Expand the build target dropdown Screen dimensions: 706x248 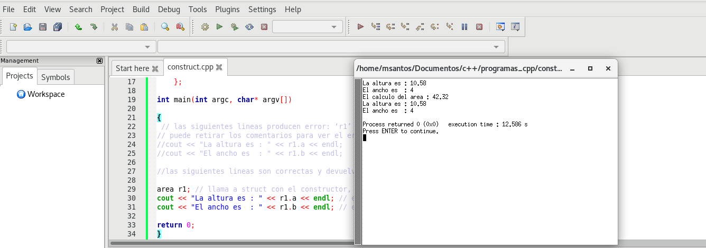[x=333, y=27]
